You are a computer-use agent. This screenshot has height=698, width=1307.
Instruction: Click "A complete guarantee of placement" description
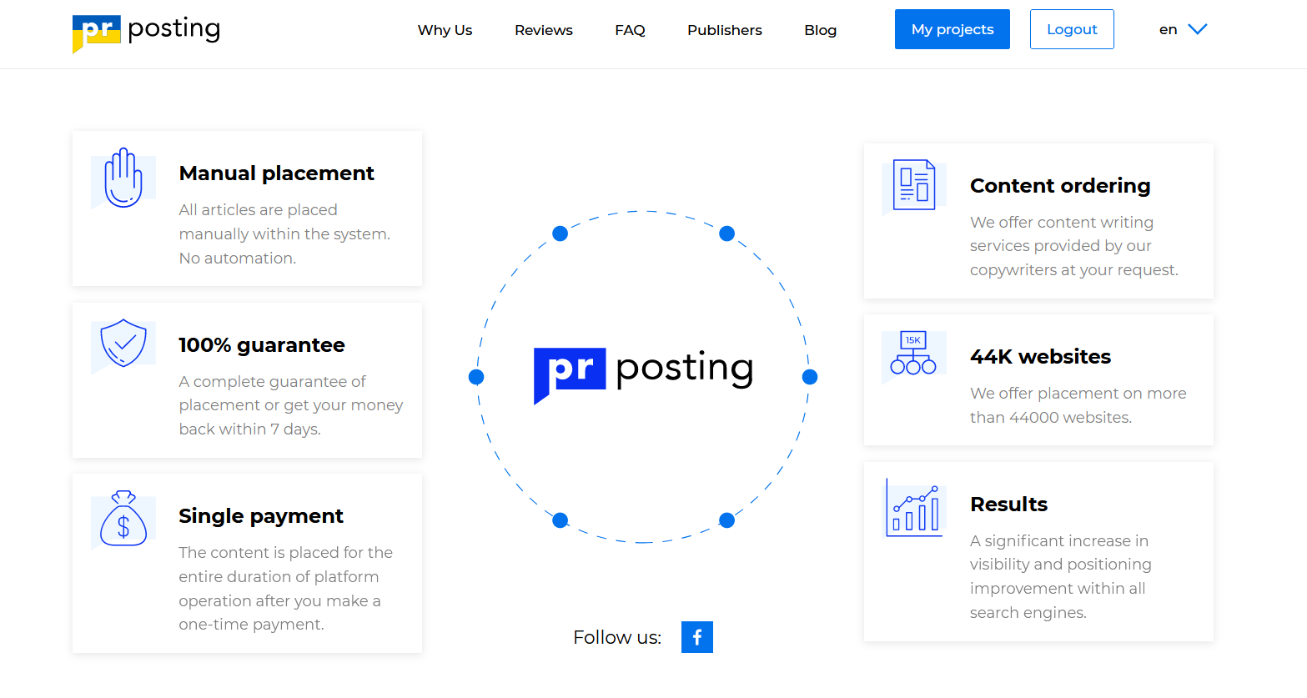click(x=291, y=405)
